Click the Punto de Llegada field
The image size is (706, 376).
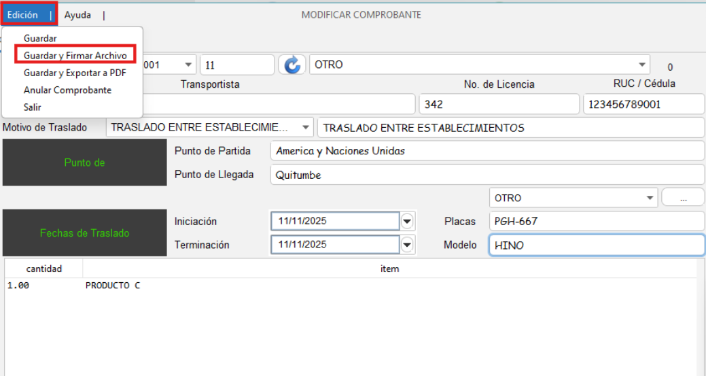(x=487, y=175)
